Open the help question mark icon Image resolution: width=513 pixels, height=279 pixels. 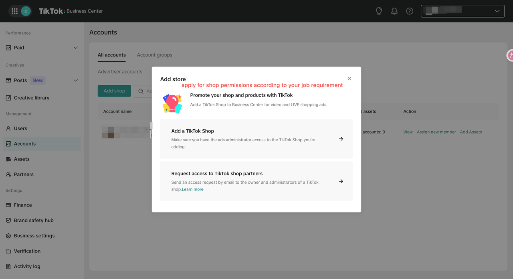click(410, 11)
